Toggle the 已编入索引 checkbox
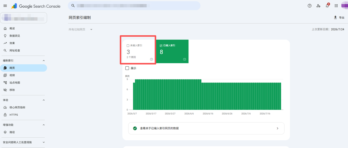 coord(161,45)
